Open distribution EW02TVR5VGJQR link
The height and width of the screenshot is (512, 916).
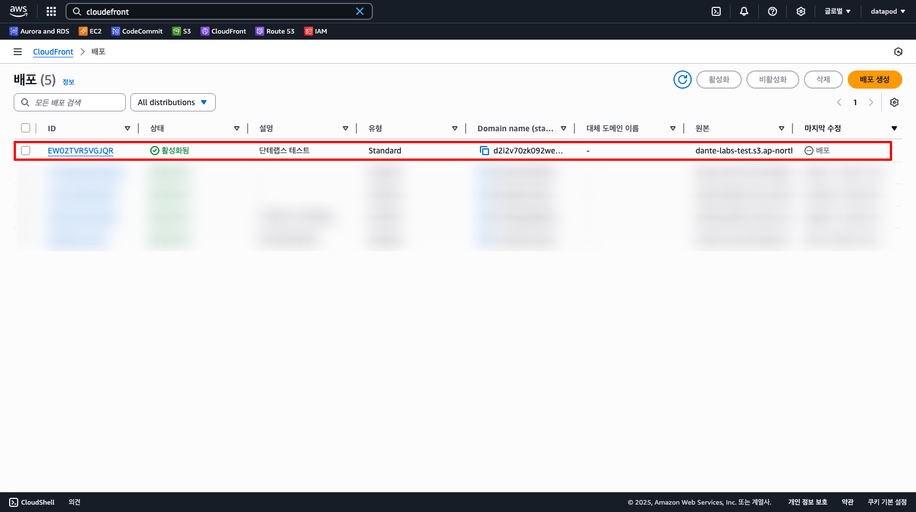pos(80,151)
